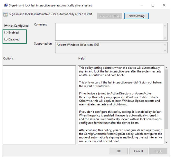Click the policy setting icon beside heading
172x158 pixels.
6,14
